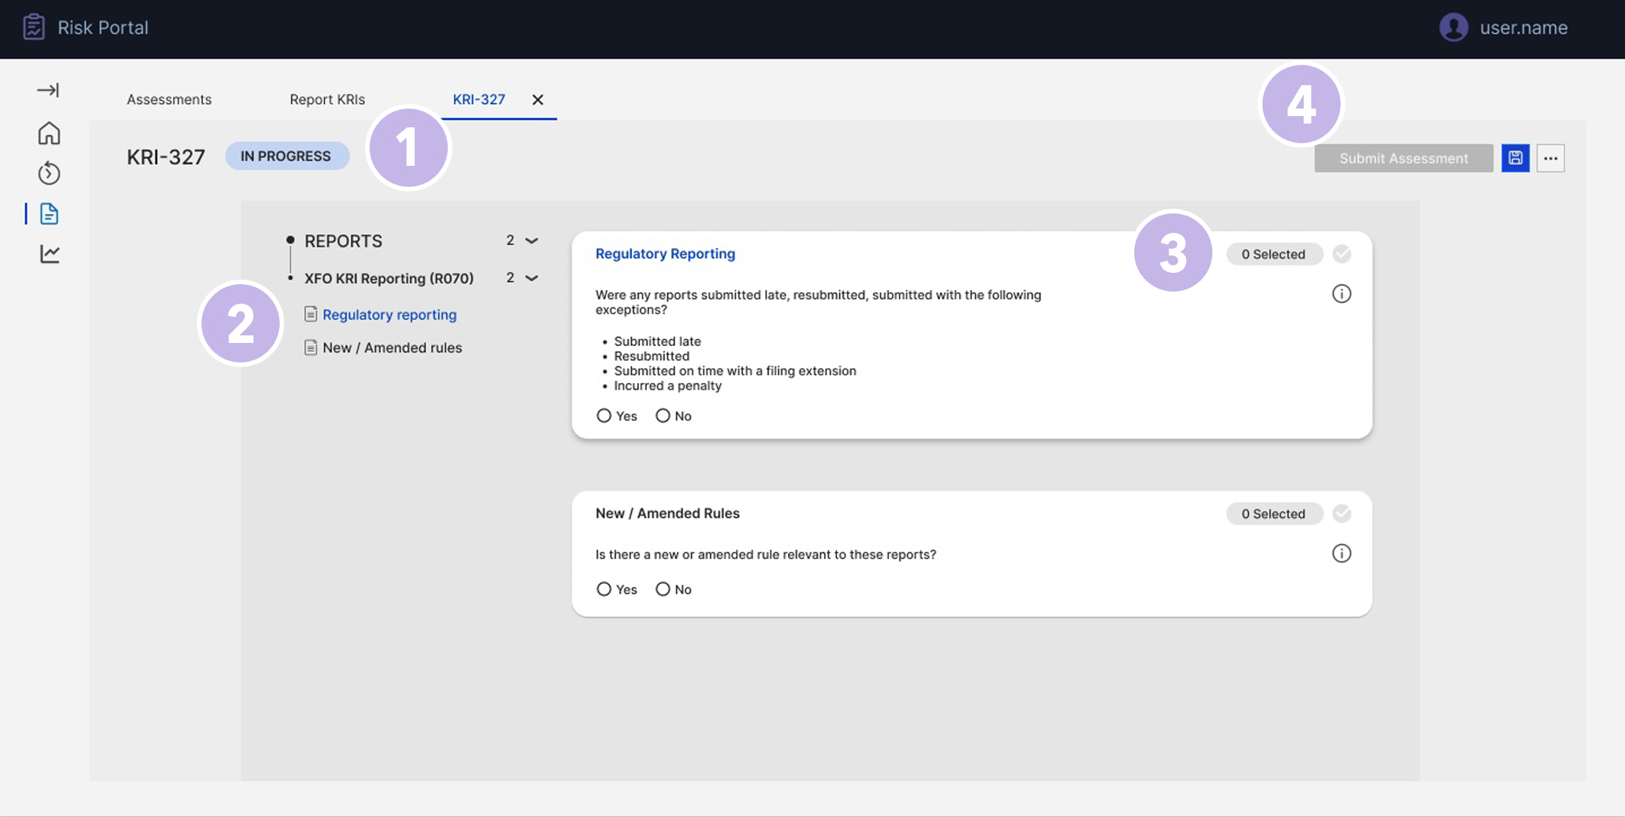
Task: Select No for New / Amended Rules question
Action: coord(663,589)
